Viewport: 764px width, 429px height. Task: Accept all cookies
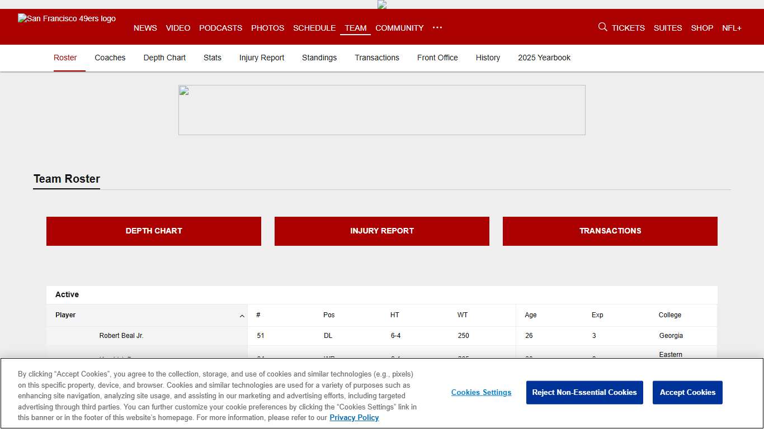(x=687, y=392)
